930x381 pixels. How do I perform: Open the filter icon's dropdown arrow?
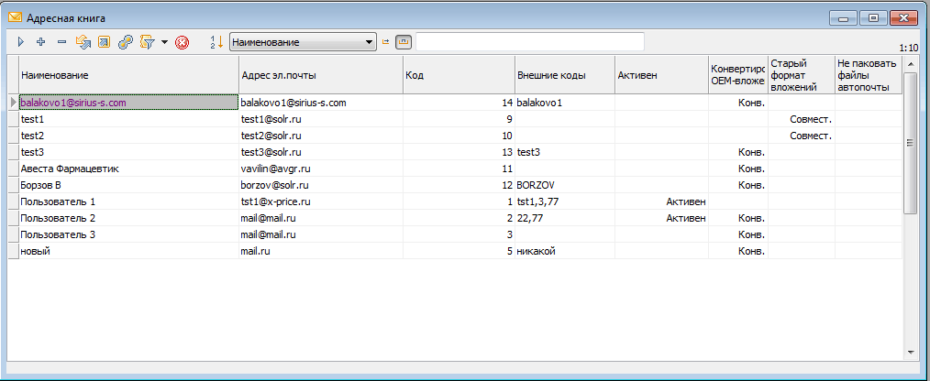tap(164, 42)
